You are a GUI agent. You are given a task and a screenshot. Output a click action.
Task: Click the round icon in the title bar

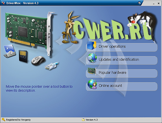(x=139, y=3)
